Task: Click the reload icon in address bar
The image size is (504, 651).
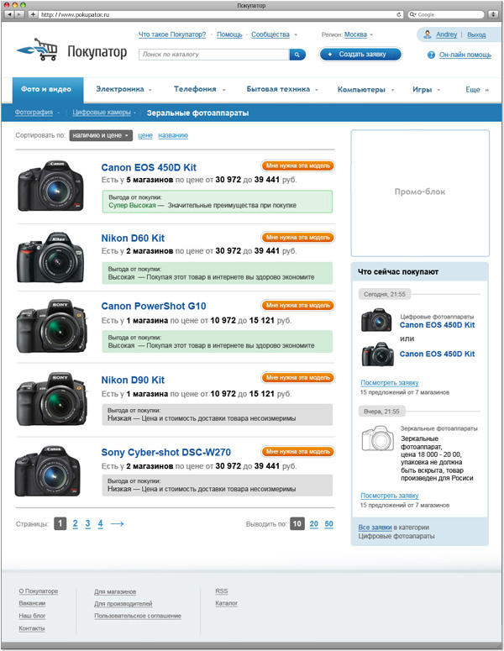Action: click(x=399, y=14)
